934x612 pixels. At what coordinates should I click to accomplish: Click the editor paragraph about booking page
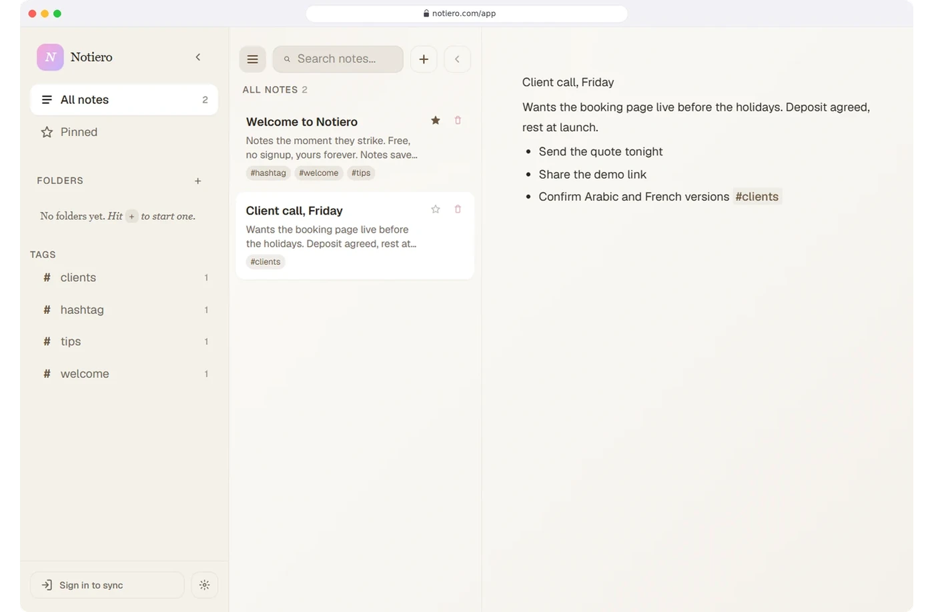click(x=696, y=117)
